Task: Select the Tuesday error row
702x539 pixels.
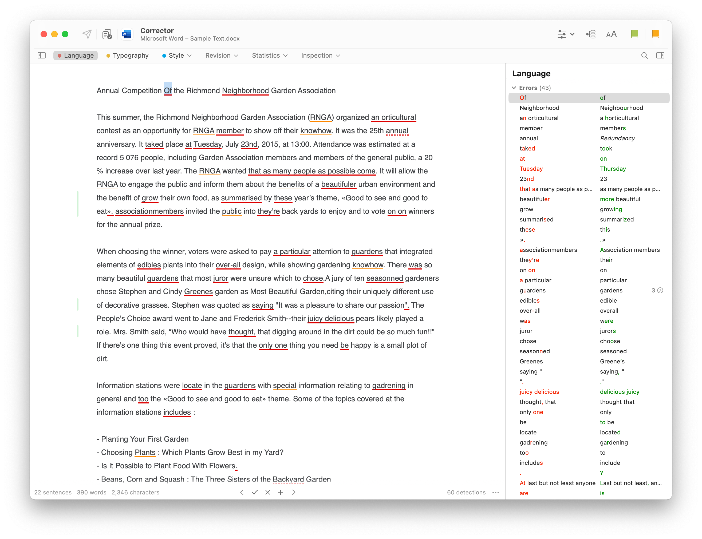Action: point(589,169)
